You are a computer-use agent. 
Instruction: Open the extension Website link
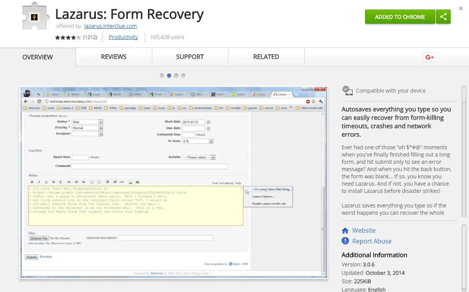[x=364, y=230]
